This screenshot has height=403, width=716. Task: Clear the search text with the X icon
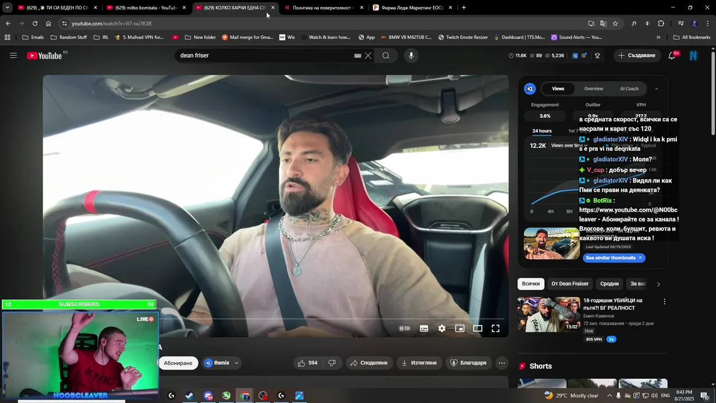coord(368,55)
